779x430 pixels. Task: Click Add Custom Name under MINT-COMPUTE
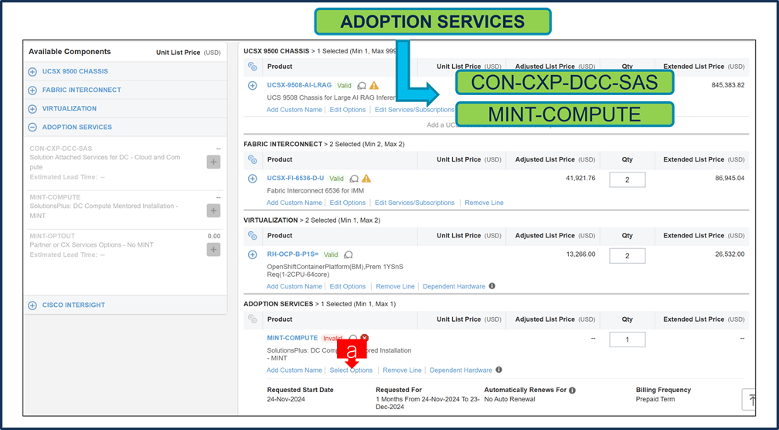tap(294, 370)
